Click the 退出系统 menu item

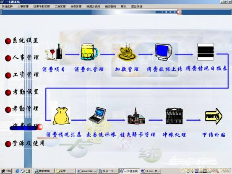137,7
